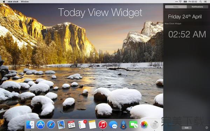Open Calendar showing date 24
210x131 pixels.
coord(71,125)
